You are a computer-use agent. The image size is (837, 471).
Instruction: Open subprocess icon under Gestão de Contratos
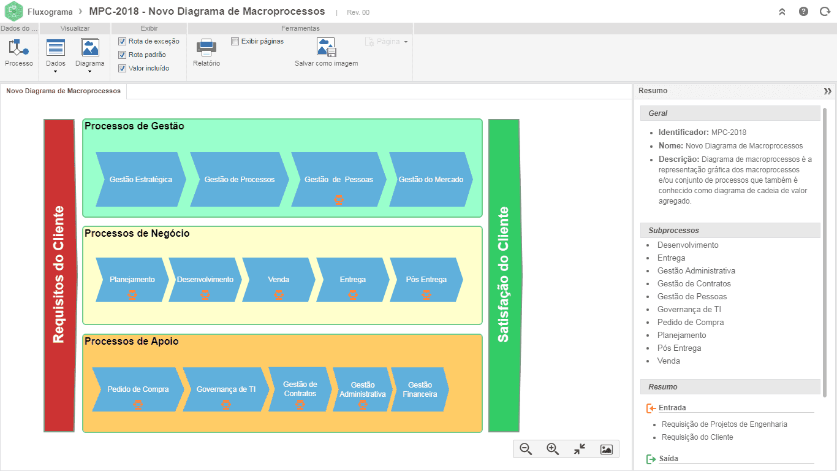click(x=300, y=404)
